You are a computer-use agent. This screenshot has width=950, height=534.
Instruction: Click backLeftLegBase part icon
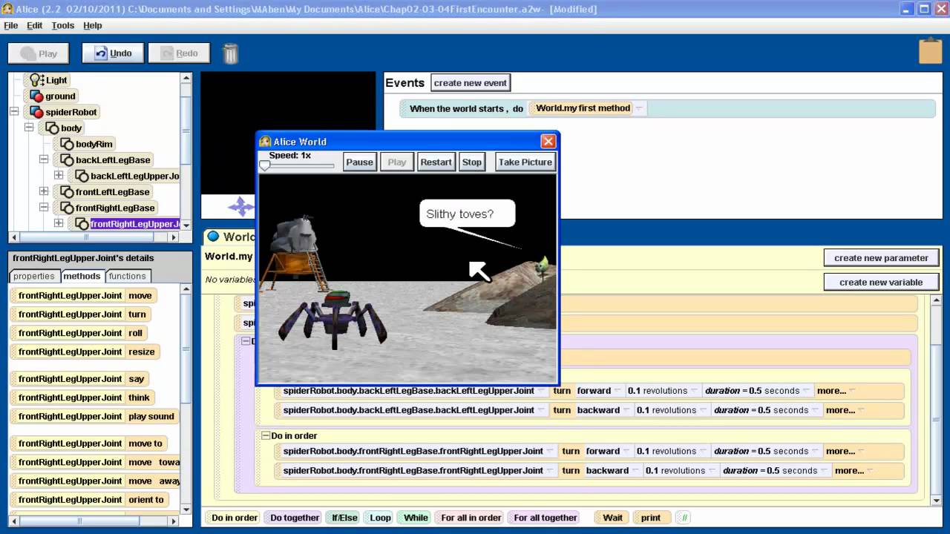point(67,159)
